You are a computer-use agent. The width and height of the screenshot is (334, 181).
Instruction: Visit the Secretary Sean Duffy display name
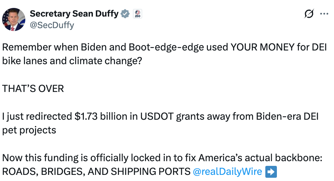pyautogui.click(x=74, y=14)
